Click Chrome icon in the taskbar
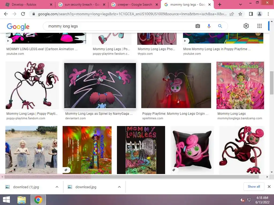The image size is (274, 205). 38,200
